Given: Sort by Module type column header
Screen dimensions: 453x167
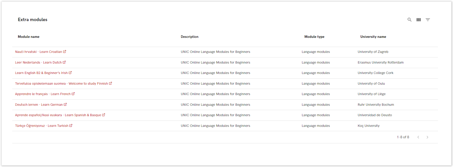Looking at the screenshot, I should click(314, 37).
